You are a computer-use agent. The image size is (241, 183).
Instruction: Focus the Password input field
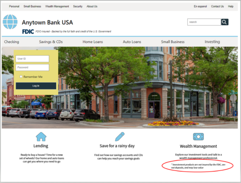click(32, 67)
